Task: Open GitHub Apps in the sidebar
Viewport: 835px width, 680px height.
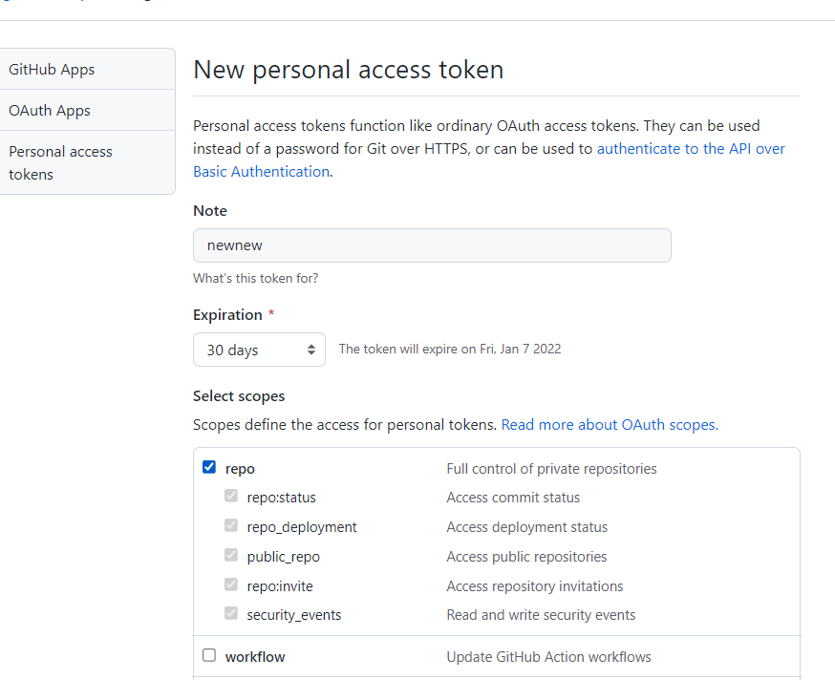Action: 52,70
